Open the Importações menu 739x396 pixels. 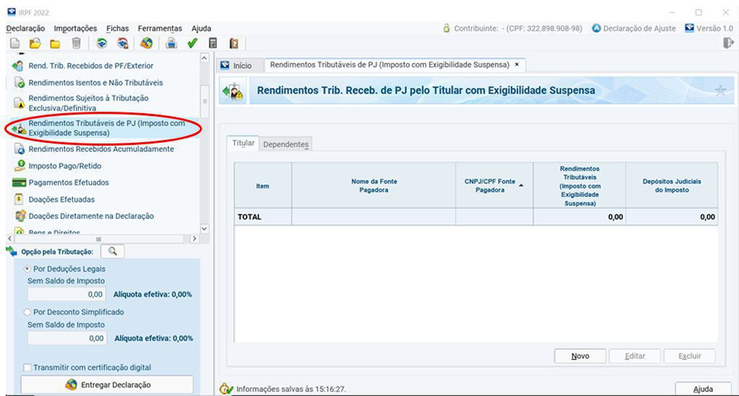pos(75,28)
